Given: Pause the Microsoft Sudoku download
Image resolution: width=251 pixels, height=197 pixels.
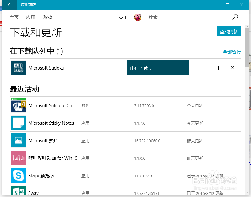Looking at the screenshot, I should [218, 68].
